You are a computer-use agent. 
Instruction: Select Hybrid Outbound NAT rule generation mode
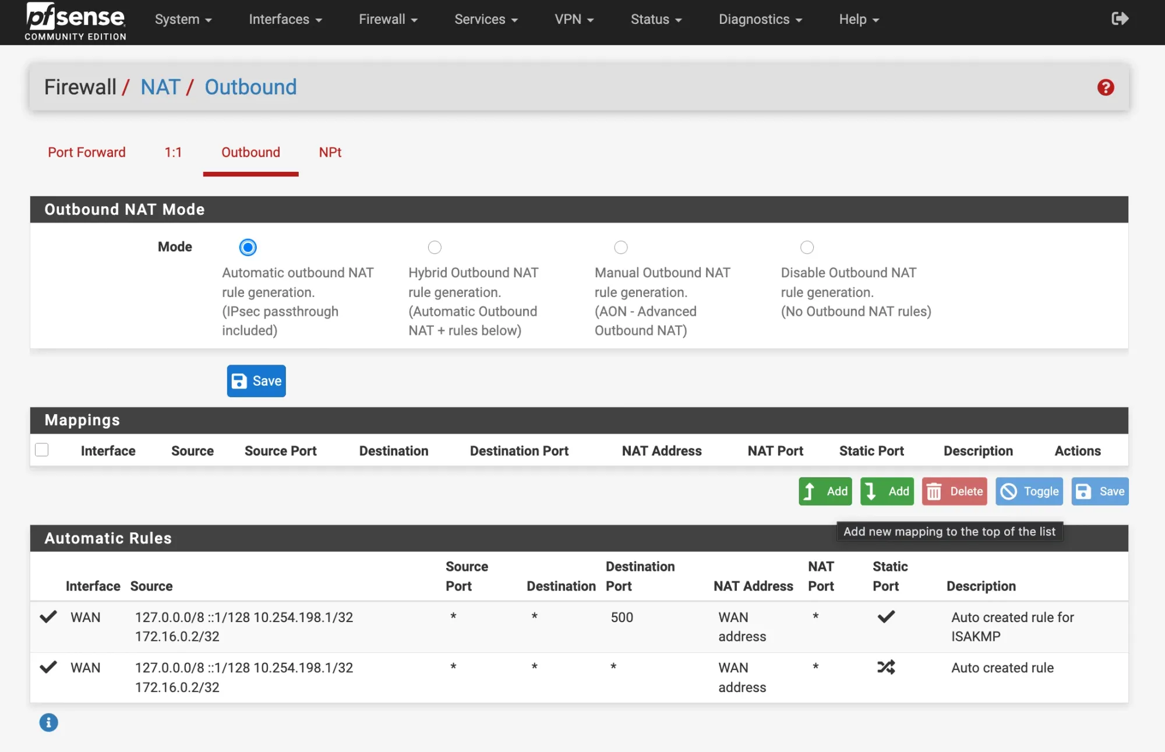click(x=435, y=247)
